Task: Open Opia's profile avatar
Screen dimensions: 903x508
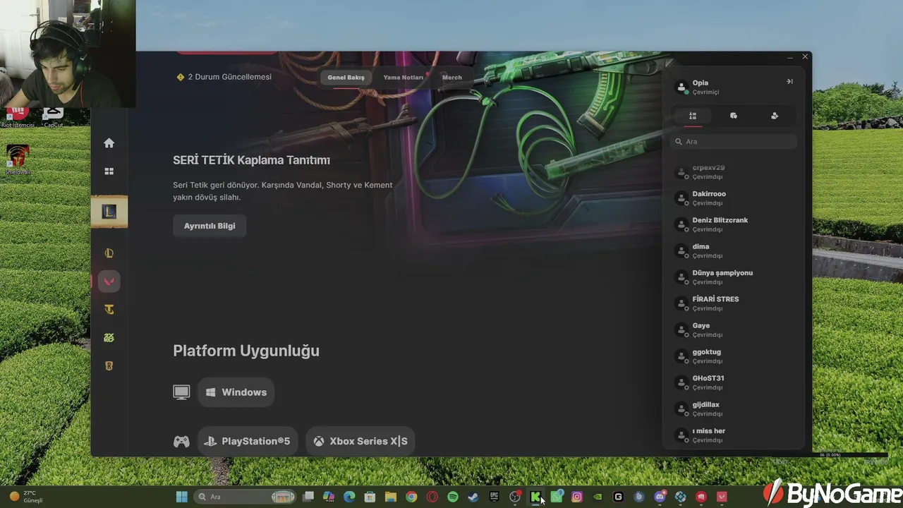Action: pos(681,87)
